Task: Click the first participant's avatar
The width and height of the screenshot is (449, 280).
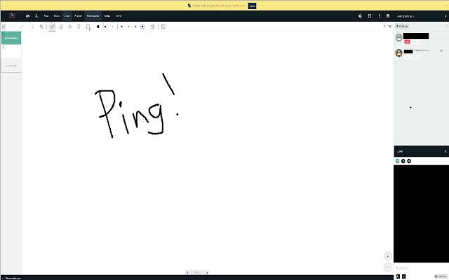Action: click(399, 37)
